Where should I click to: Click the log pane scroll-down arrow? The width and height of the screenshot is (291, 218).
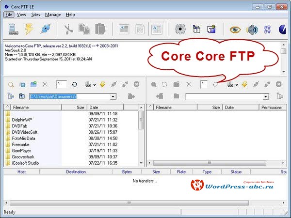pos(284,72)
